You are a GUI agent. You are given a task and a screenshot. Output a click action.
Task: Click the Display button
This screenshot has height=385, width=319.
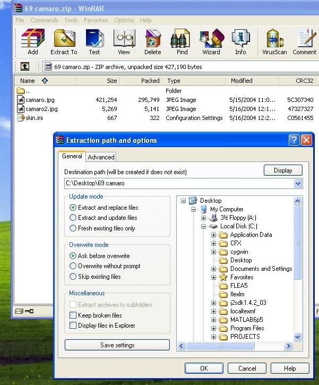click(x=283, y=170)
